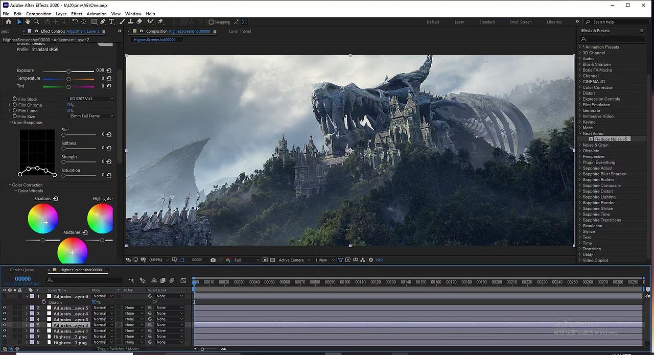Adjust the Temperature slider handle

tap(68, 79)
